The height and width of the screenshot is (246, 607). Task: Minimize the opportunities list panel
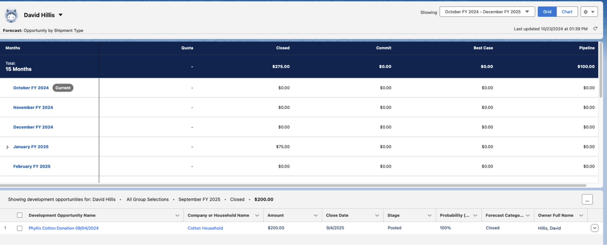(x=587, y=199)
